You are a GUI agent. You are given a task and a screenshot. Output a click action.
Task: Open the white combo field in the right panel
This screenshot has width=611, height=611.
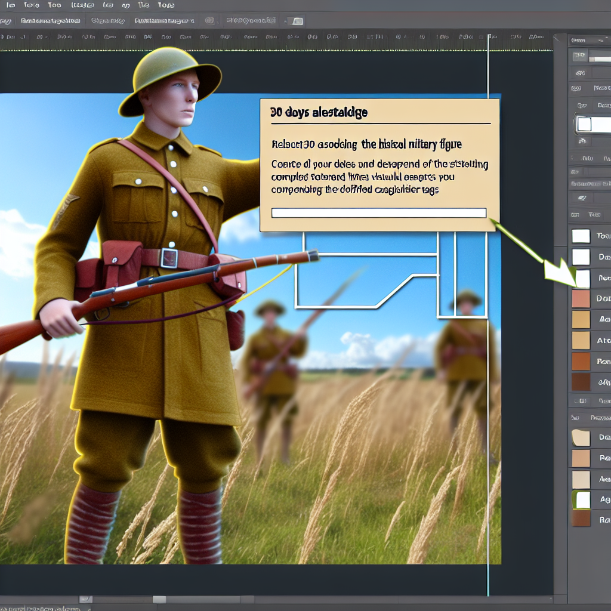pos(594,124)
